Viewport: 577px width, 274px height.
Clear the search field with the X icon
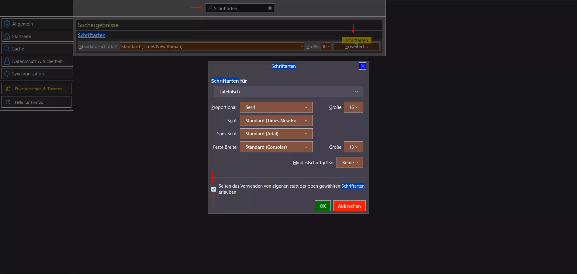tap(270, 8)
